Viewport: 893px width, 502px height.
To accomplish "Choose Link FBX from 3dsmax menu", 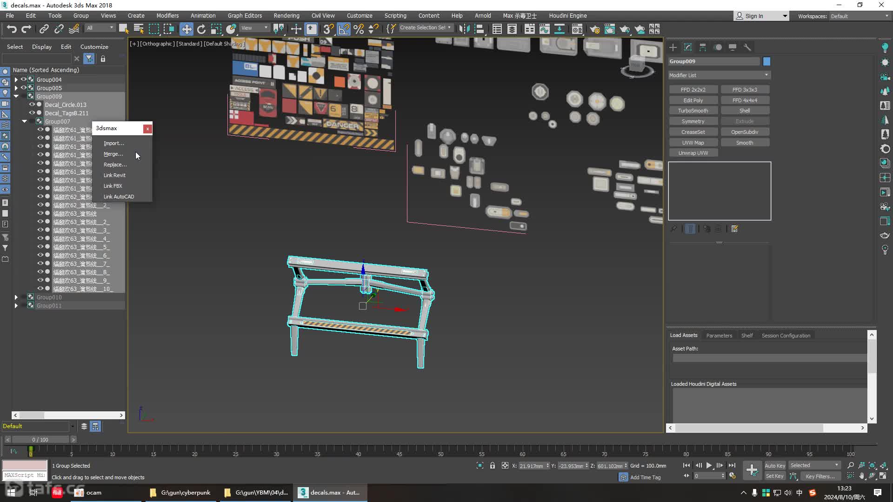I will [x=113, y=186].
